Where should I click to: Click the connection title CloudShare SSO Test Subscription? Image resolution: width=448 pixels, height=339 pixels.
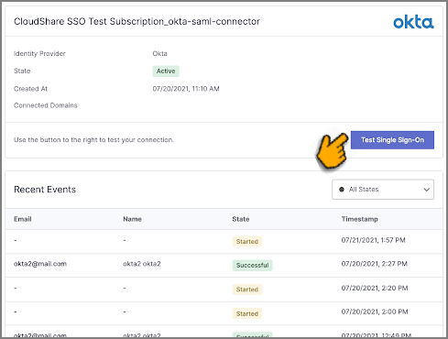coord(137,22)
